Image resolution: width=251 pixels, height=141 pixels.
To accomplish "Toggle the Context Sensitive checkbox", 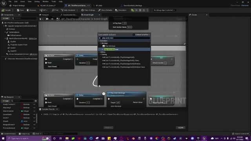I will 134,35.
